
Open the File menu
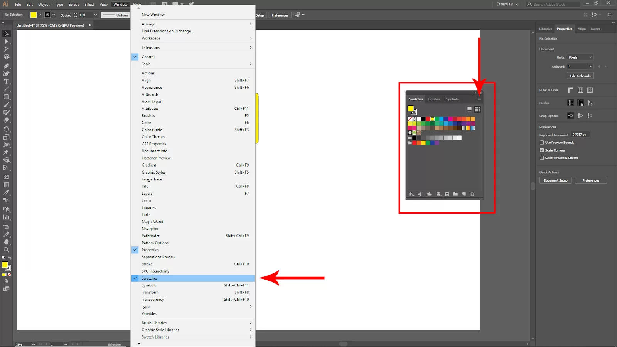(x=18, y=4)
